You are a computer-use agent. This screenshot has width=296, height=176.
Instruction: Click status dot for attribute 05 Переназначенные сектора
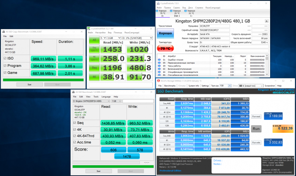pyautogui.click(x=159, y=63)
